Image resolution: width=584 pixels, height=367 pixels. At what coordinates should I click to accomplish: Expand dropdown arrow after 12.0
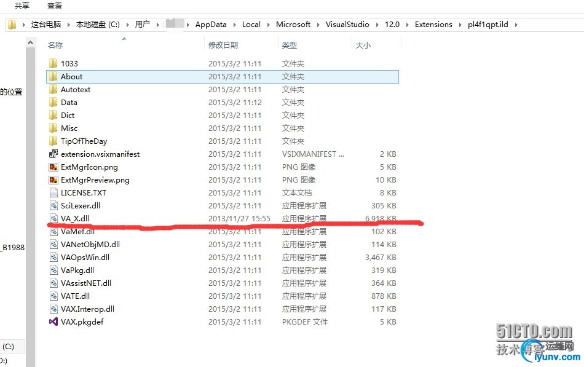point(408,25)
